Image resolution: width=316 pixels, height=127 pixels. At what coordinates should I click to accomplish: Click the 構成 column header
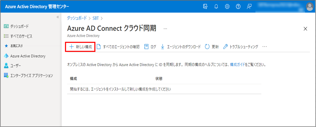click(x=73, y=79)
